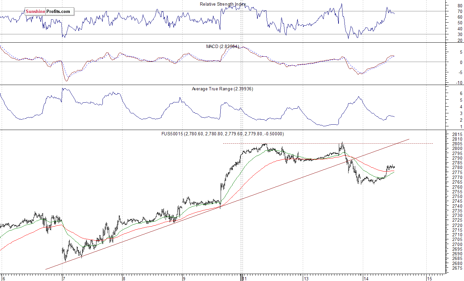Click the date label 7 on time axis
464x281 pixels.
tap(63, 278)
